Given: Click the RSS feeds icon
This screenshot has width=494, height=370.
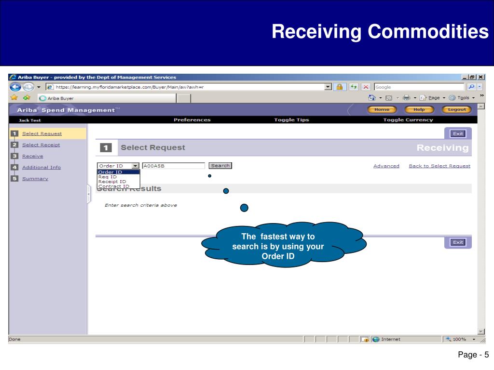Looking at the screenshot, I should click(389, 98).
